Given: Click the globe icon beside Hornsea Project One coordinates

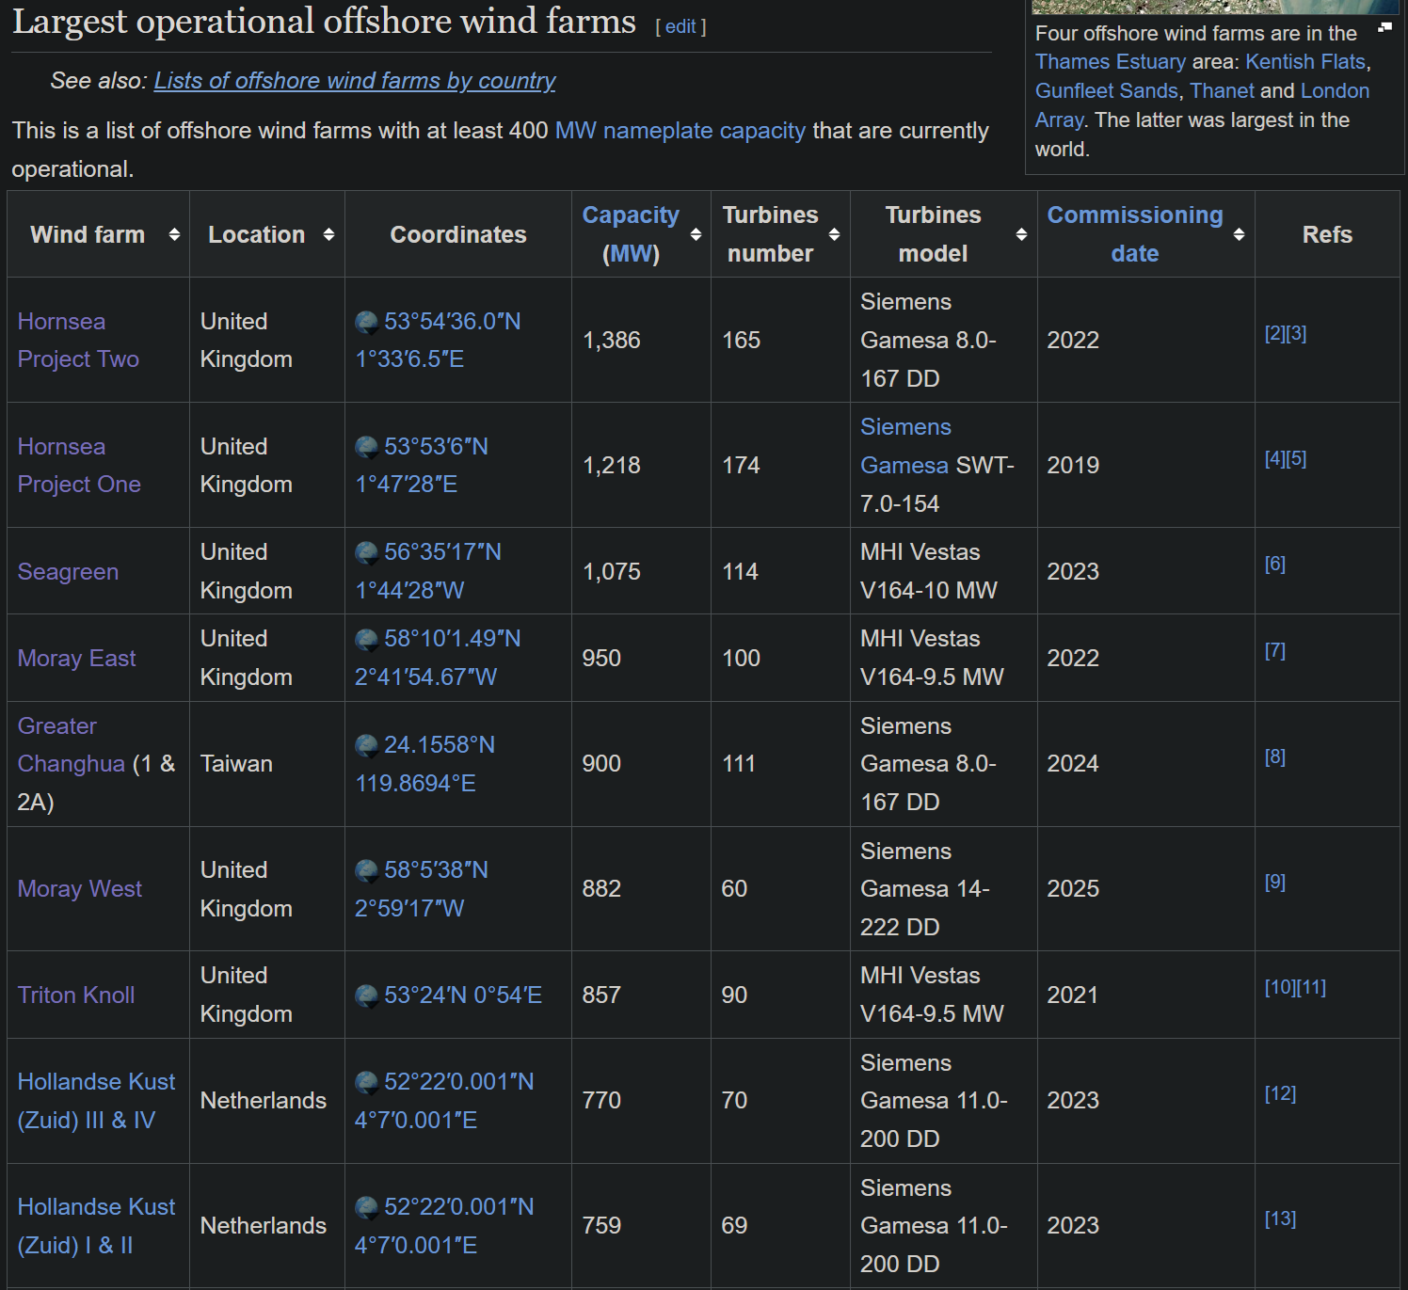Looking at the screenshot, I should [367, 448].
